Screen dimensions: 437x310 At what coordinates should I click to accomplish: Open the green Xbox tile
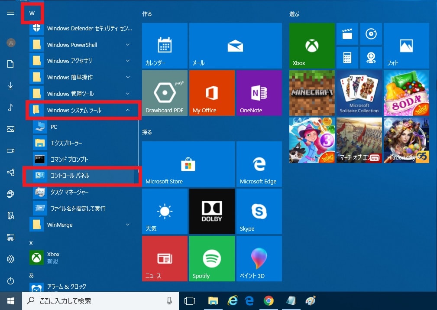coord(312,46)
